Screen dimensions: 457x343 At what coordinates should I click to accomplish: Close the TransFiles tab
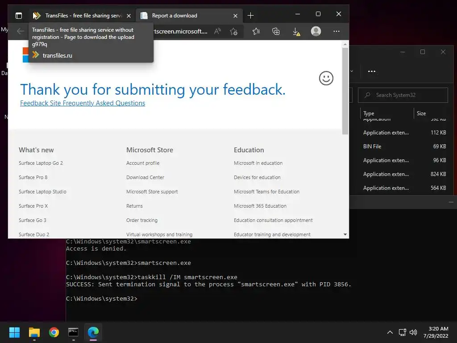point(129,16)
